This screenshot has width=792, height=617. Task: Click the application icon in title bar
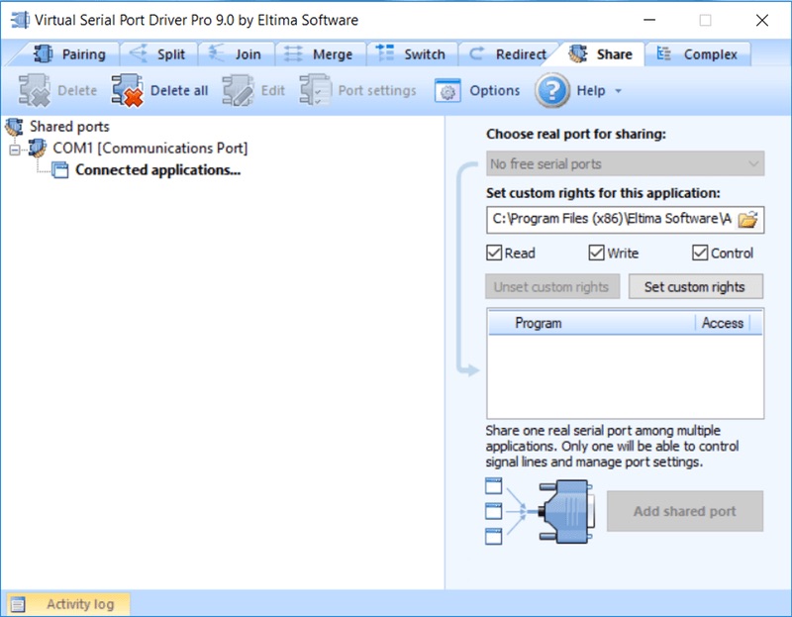tap(20, 20)
